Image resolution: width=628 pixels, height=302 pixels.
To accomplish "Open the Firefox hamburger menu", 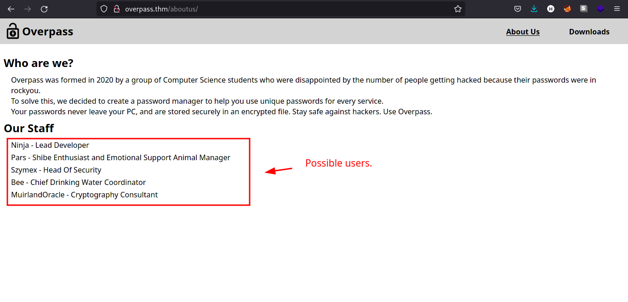I will (x=617, y=9).
